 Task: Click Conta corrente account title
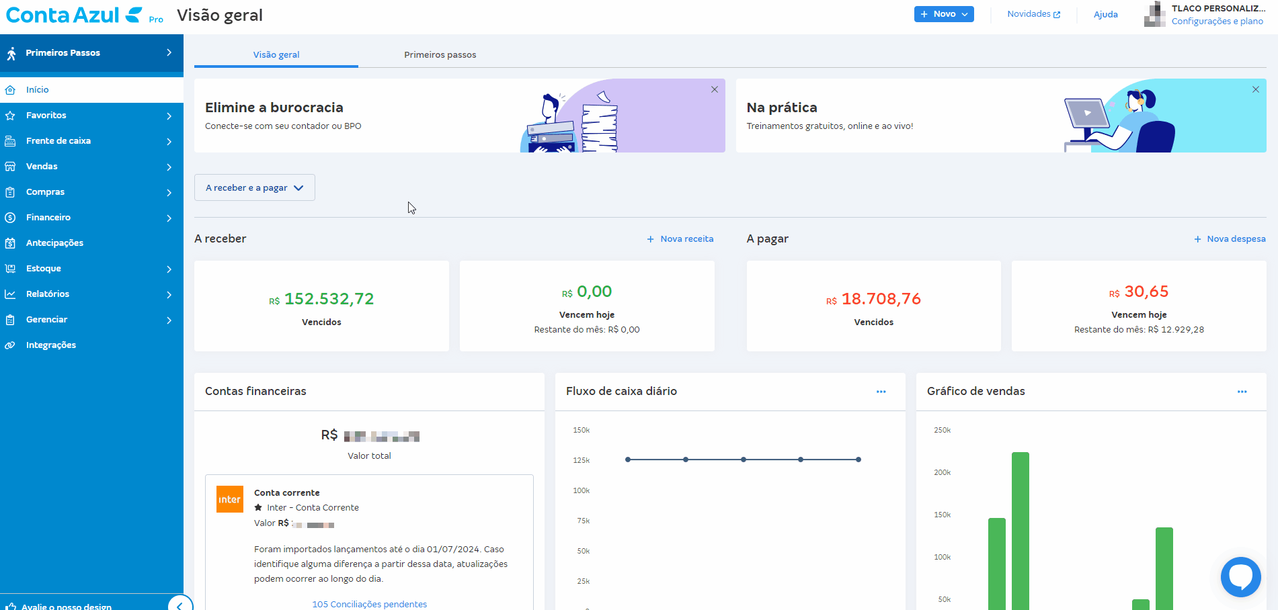[x=287, y=492]
